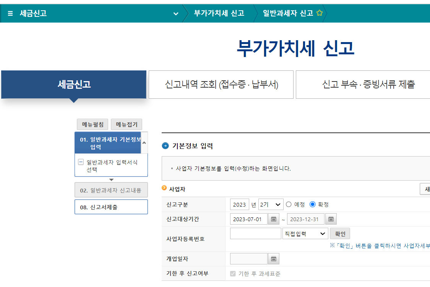The image size is (430, 287).
Task: Click the 확인 button for 사업자등록번호
Action: tap(340, 234)
